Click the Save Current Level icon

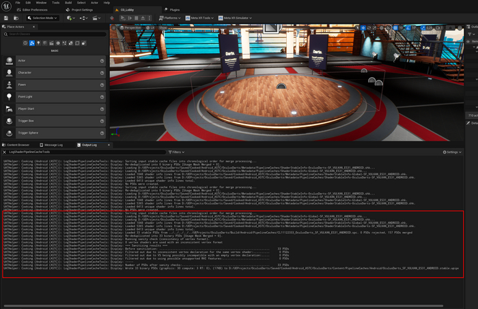(5, 18)
